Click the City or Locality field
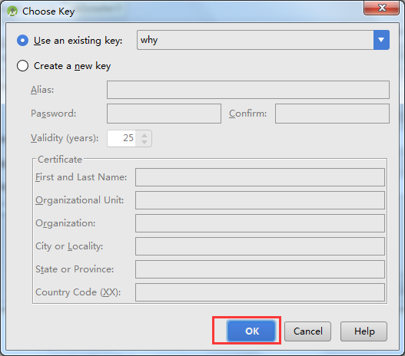Viewport: 405px width, 356px height. coord(260,246)
